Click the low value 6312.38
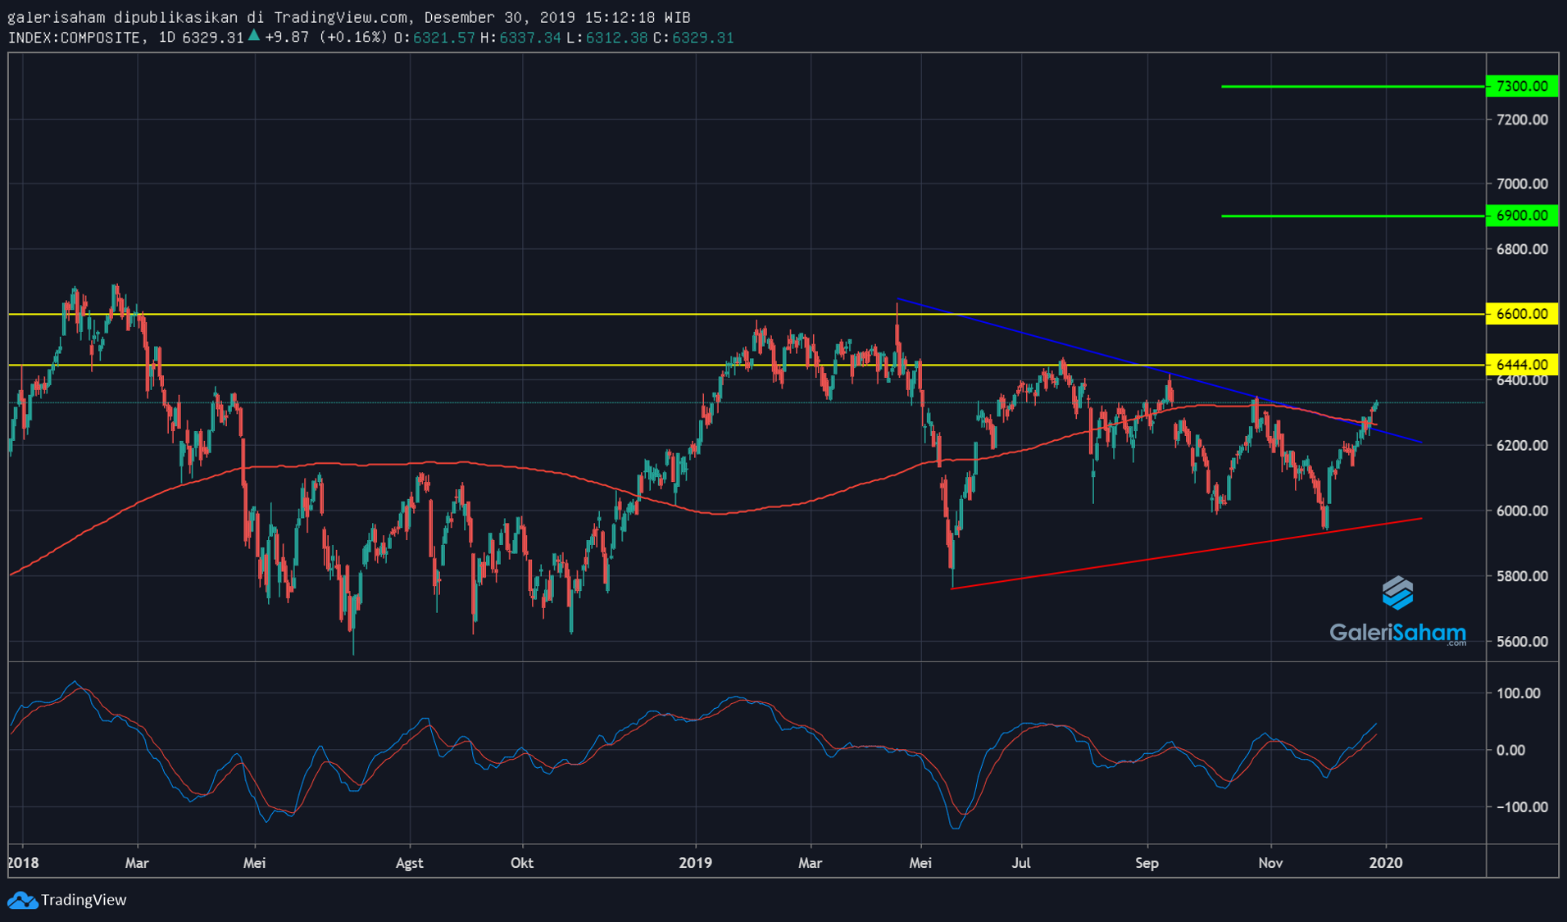This screenshot has width=1567, height=922. 616,38
